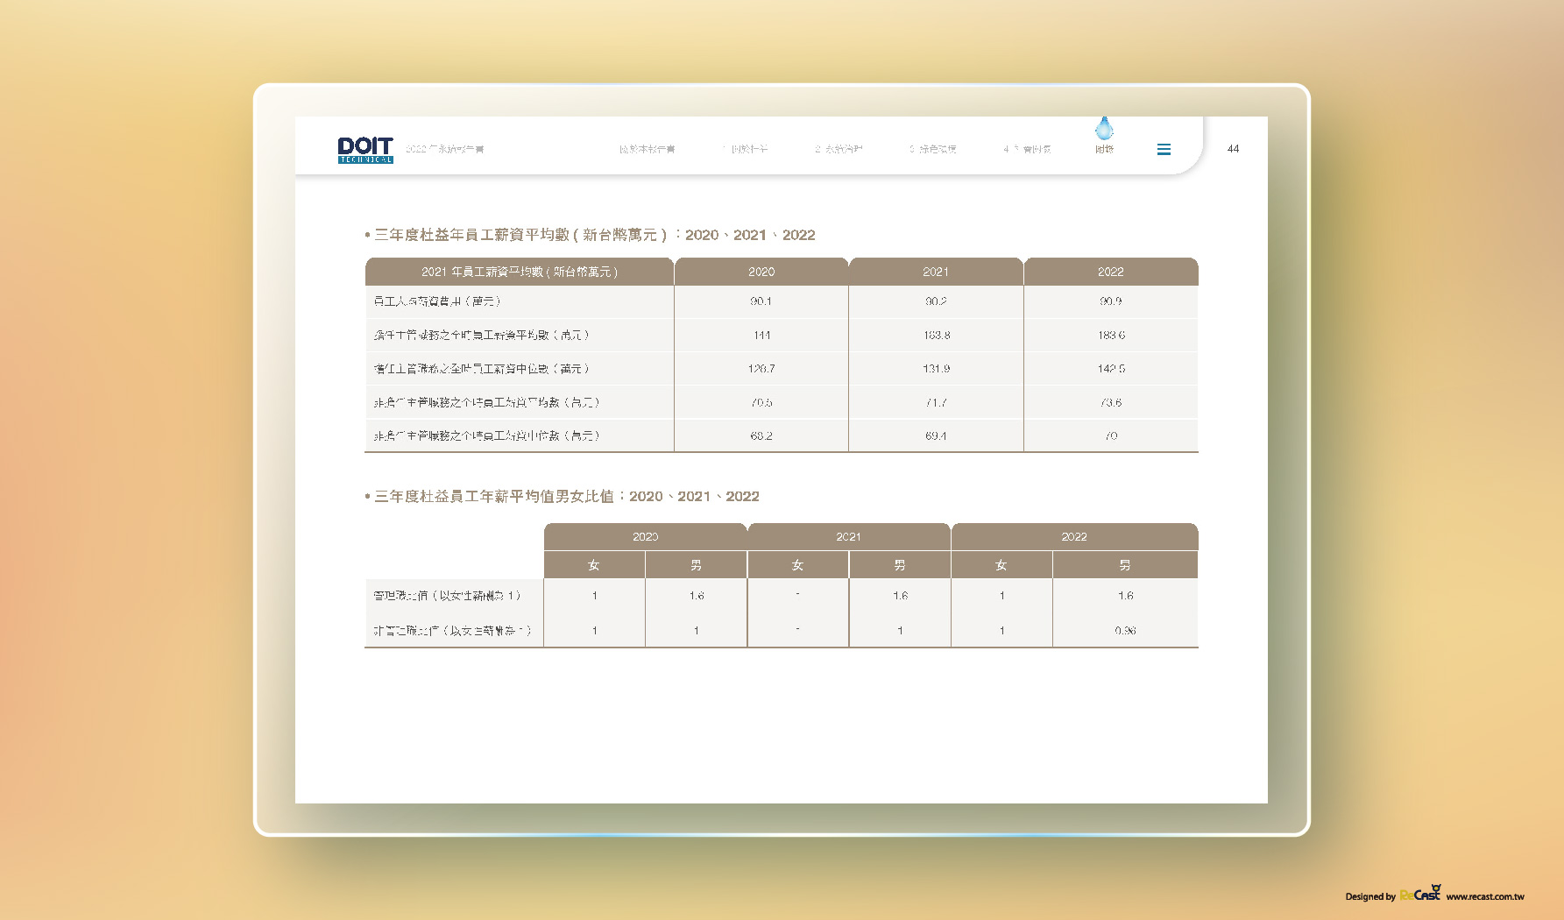Click the header tab left of chapter 1
The image size is (1564, 920).
pos(648,149)
